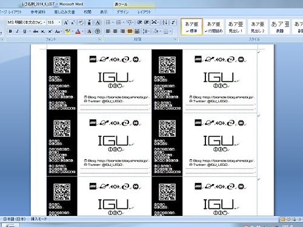Apply the 行間詰め style

click(x=213, y=27)
